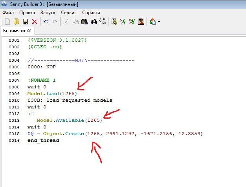Copy selection with the copy icon

click(75, 22)
